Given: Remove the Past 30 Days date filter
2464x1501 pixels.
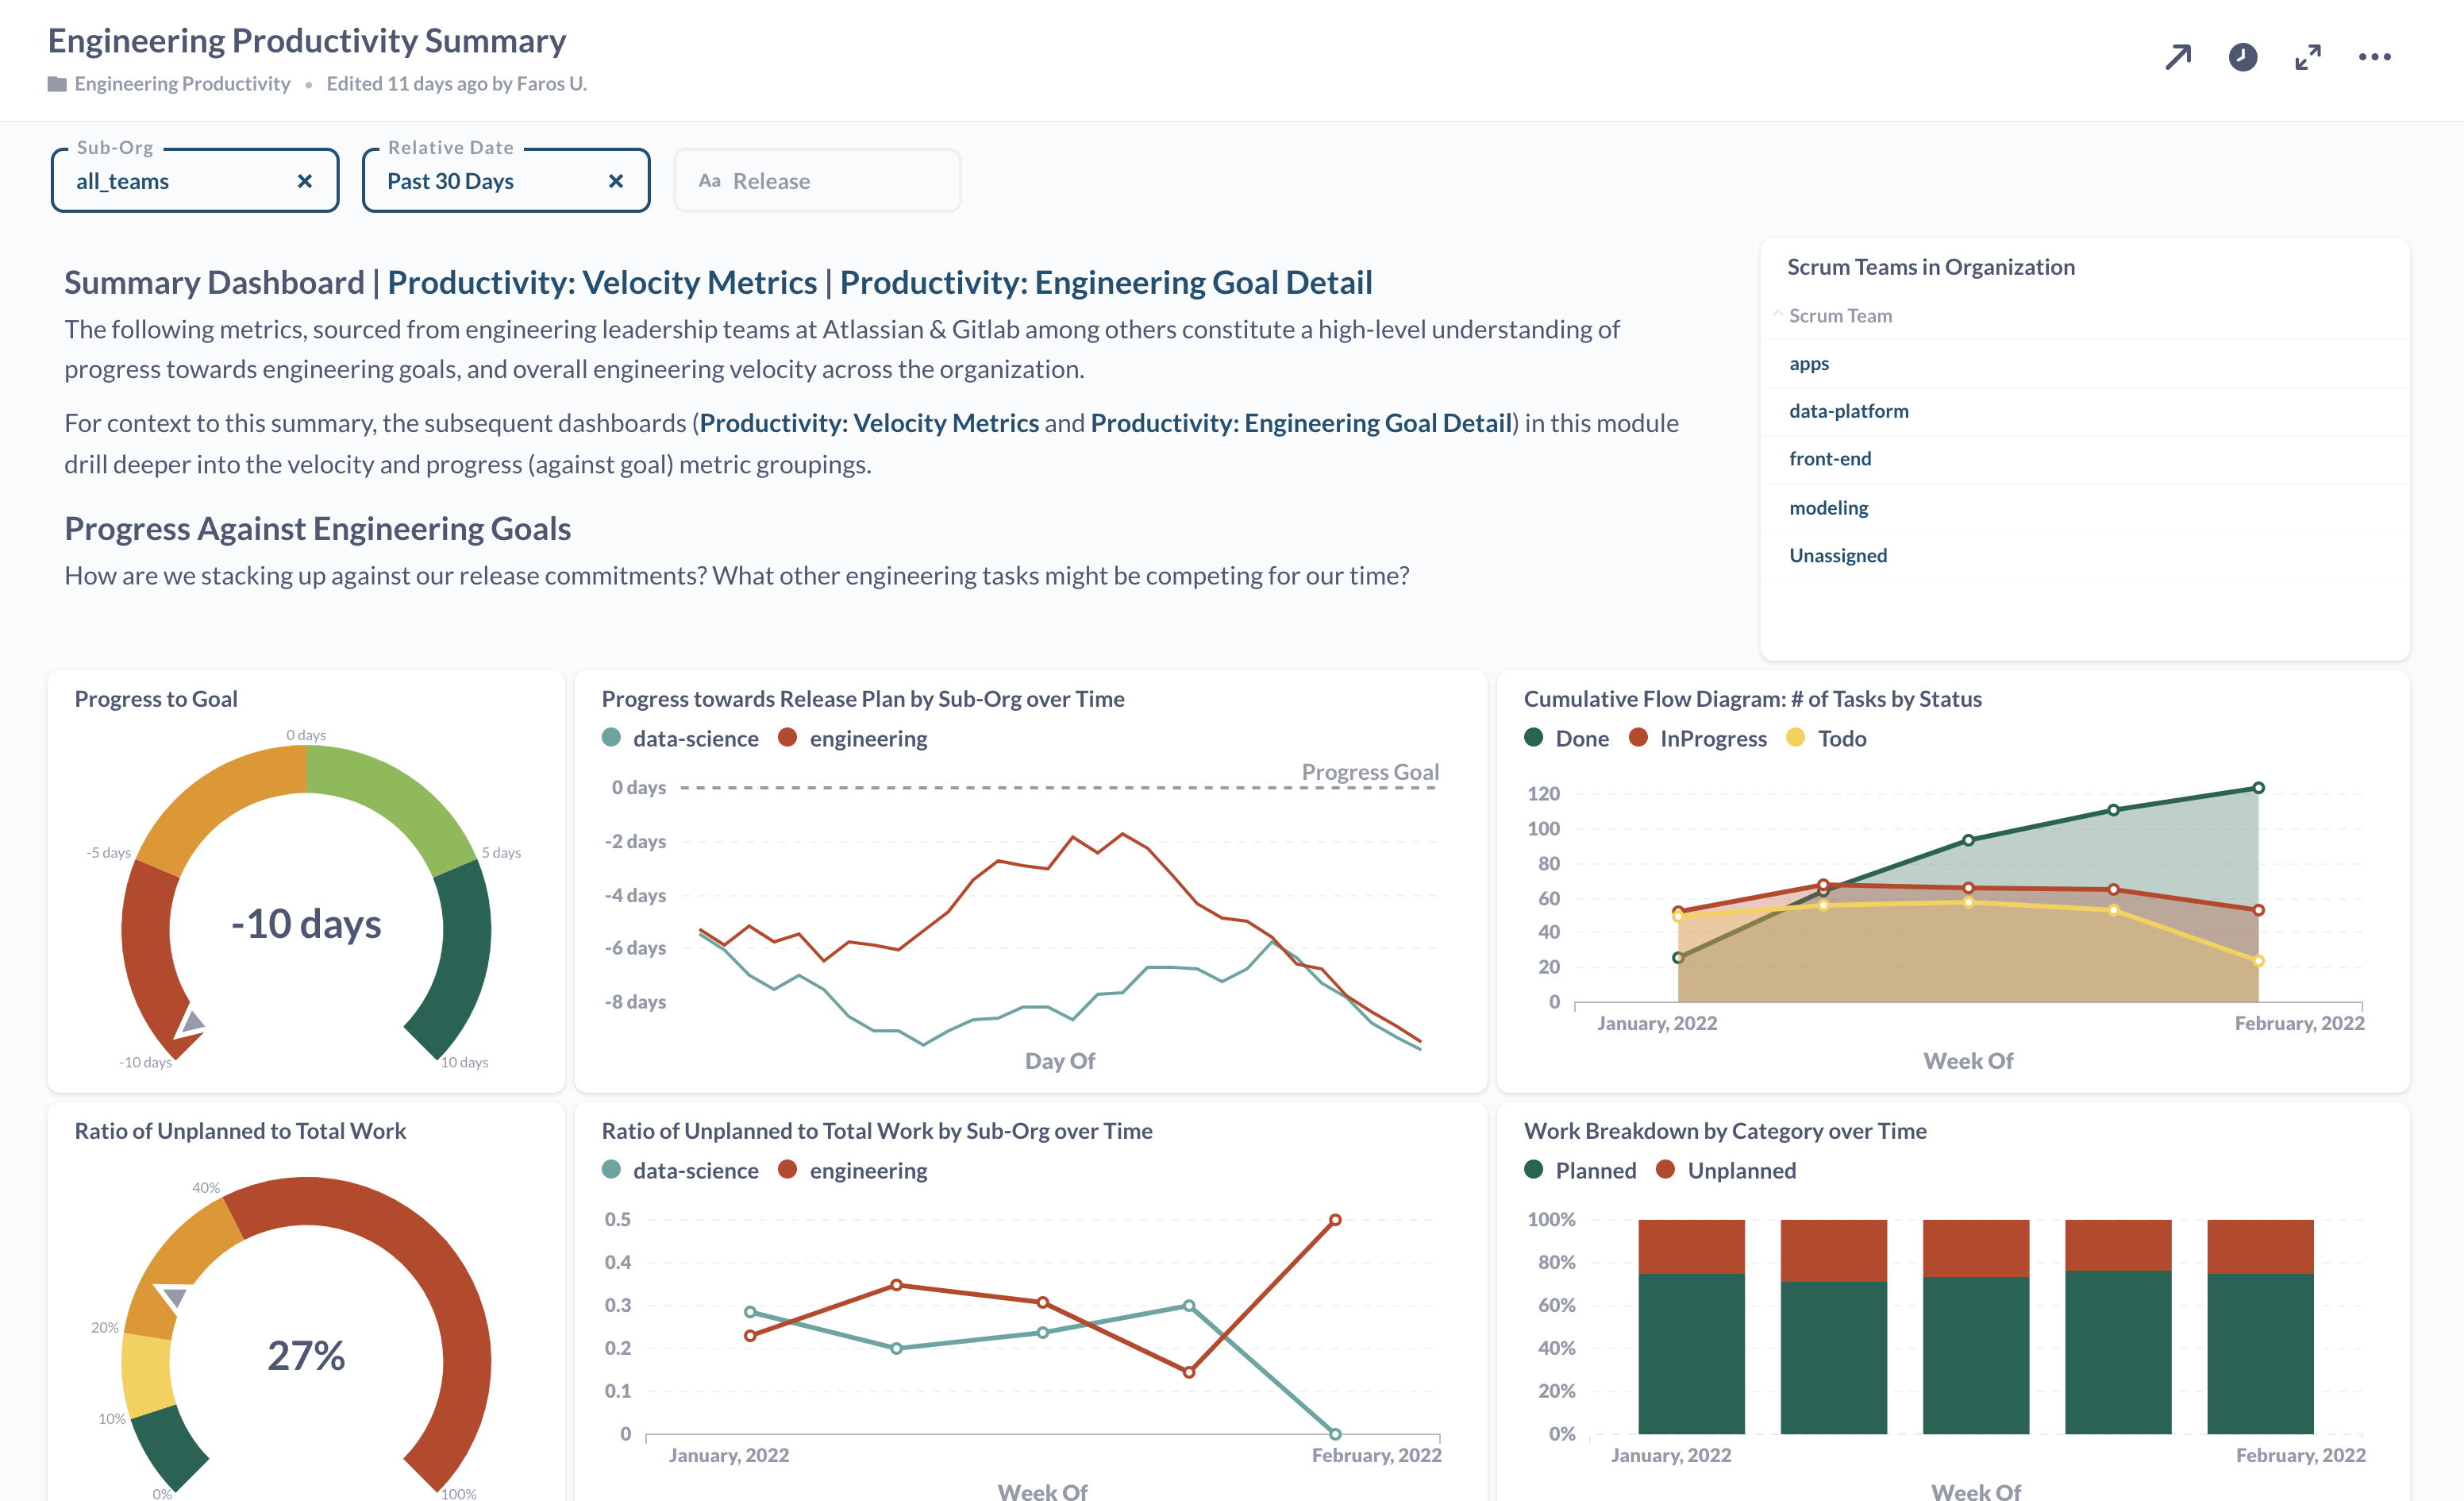Looking at the screenshot, I should tap(616, 181).
